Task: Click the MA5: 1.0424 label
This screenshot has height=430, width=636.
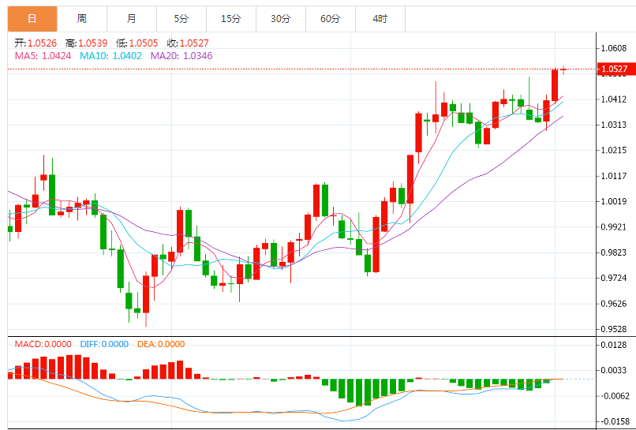Action: pos(43,55)
